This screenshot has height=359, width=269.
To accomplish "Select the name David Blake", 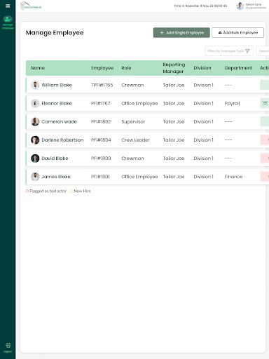I will pos(55,158).
